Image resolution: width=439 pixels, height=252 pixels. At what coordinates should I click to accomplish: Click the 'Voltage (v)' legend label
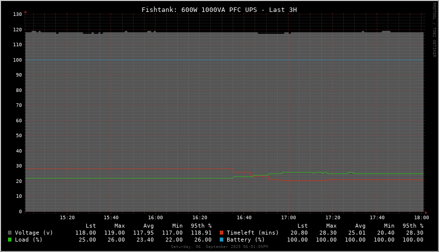[34, 233]
